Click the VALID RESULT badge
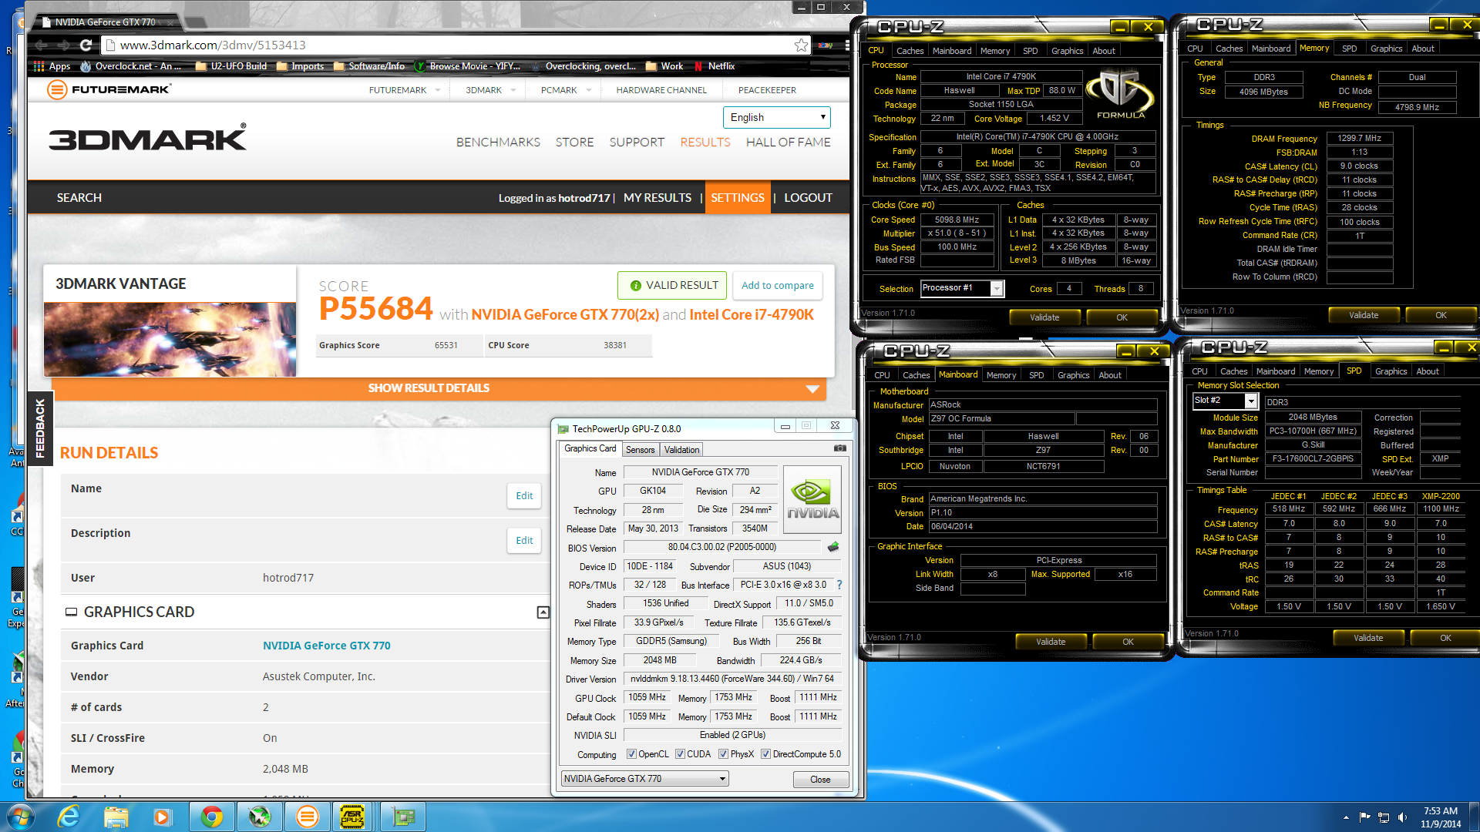The height and width of the screenshot is (832, 1480). click(672, 286)
